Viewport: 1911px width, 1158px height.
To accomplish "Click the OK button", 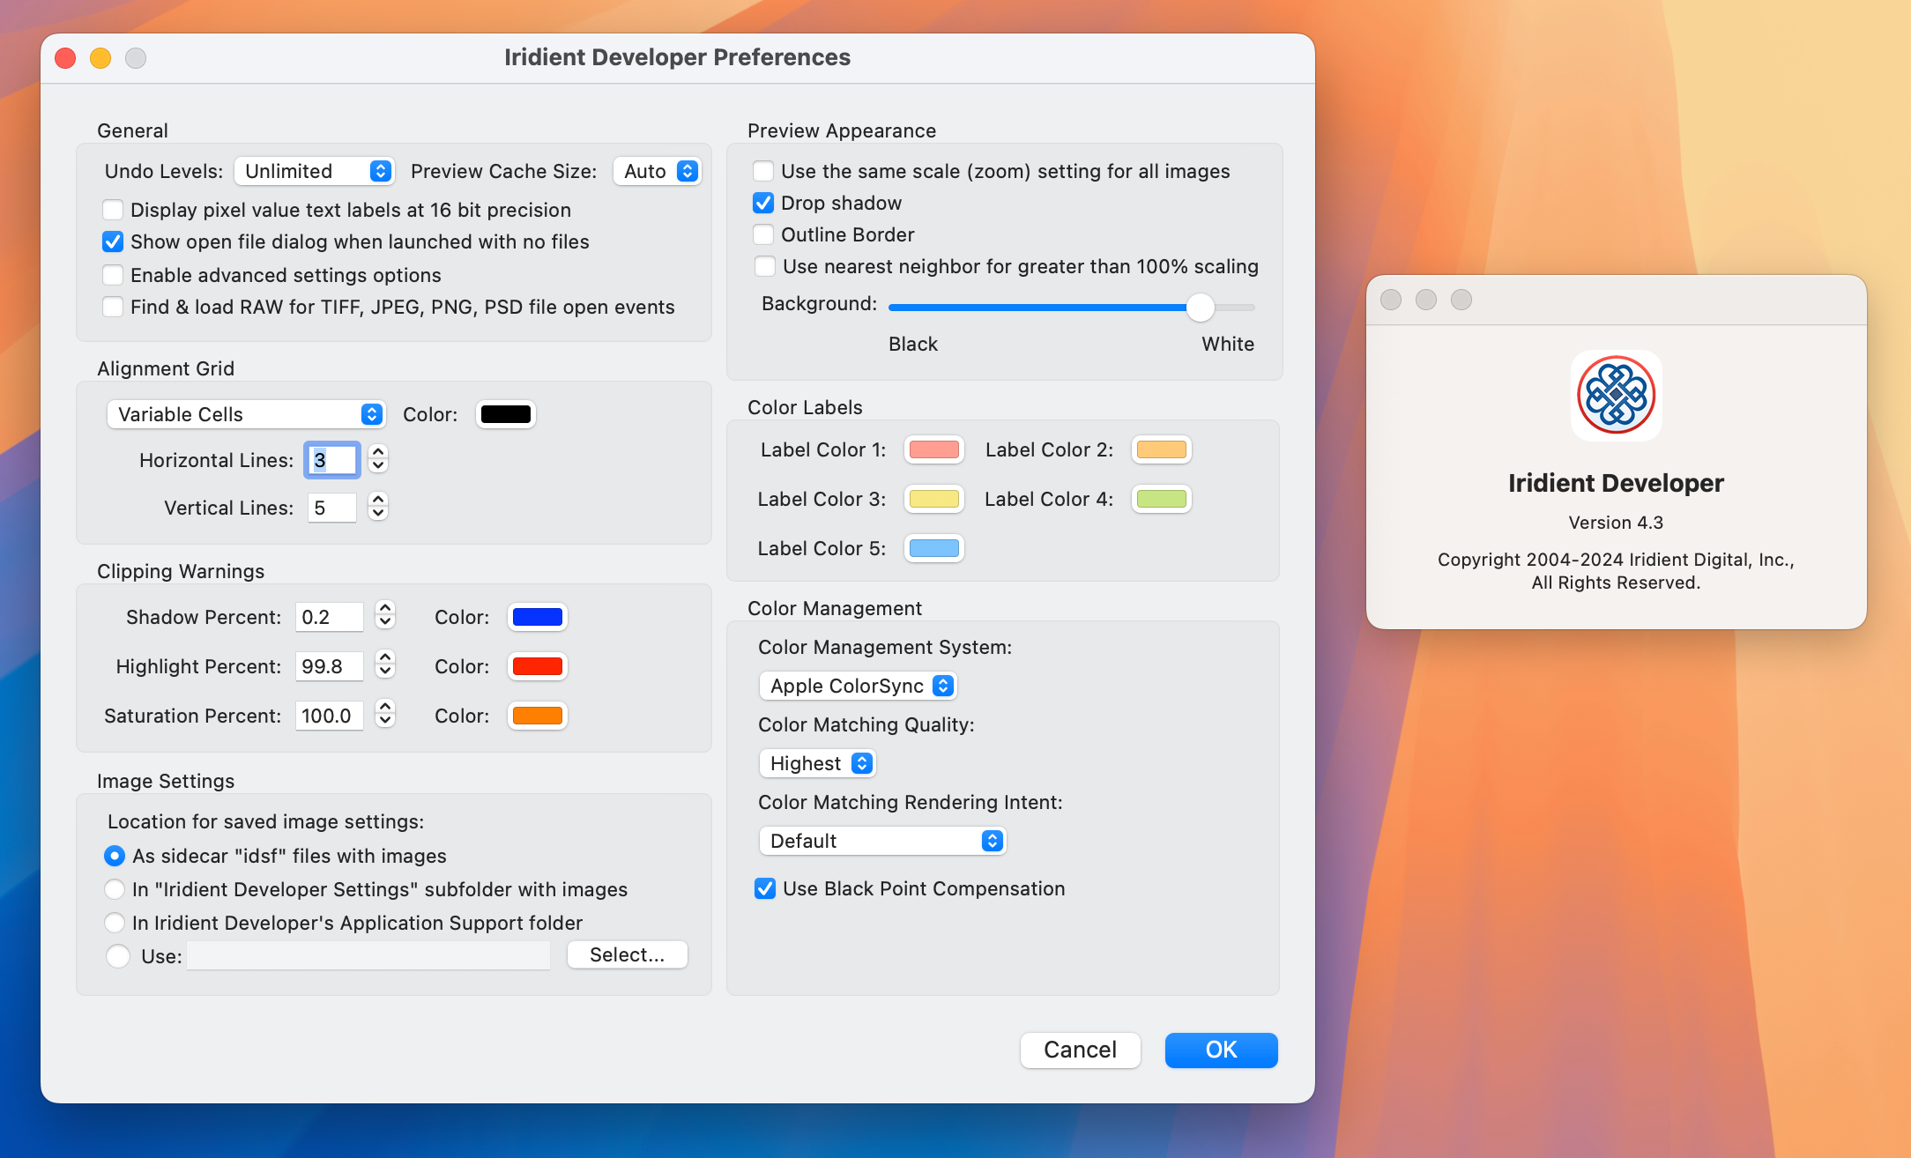I will point(1222,1050).
